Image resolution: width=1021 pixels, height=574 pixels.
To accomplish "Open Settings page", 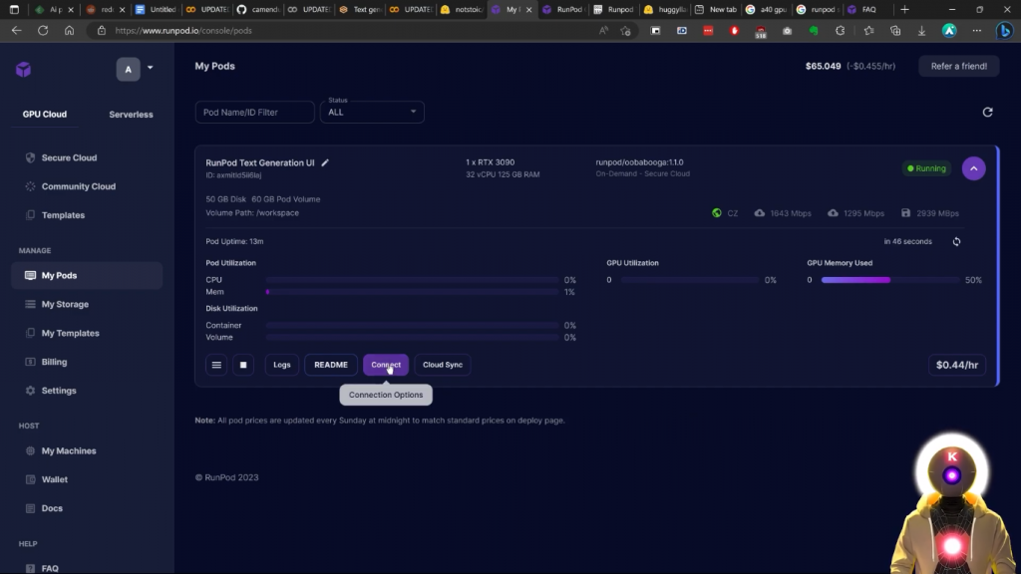I will [x=59, y=391].
